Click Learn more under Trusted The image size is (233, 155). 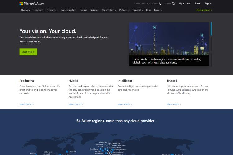point(174,104)
